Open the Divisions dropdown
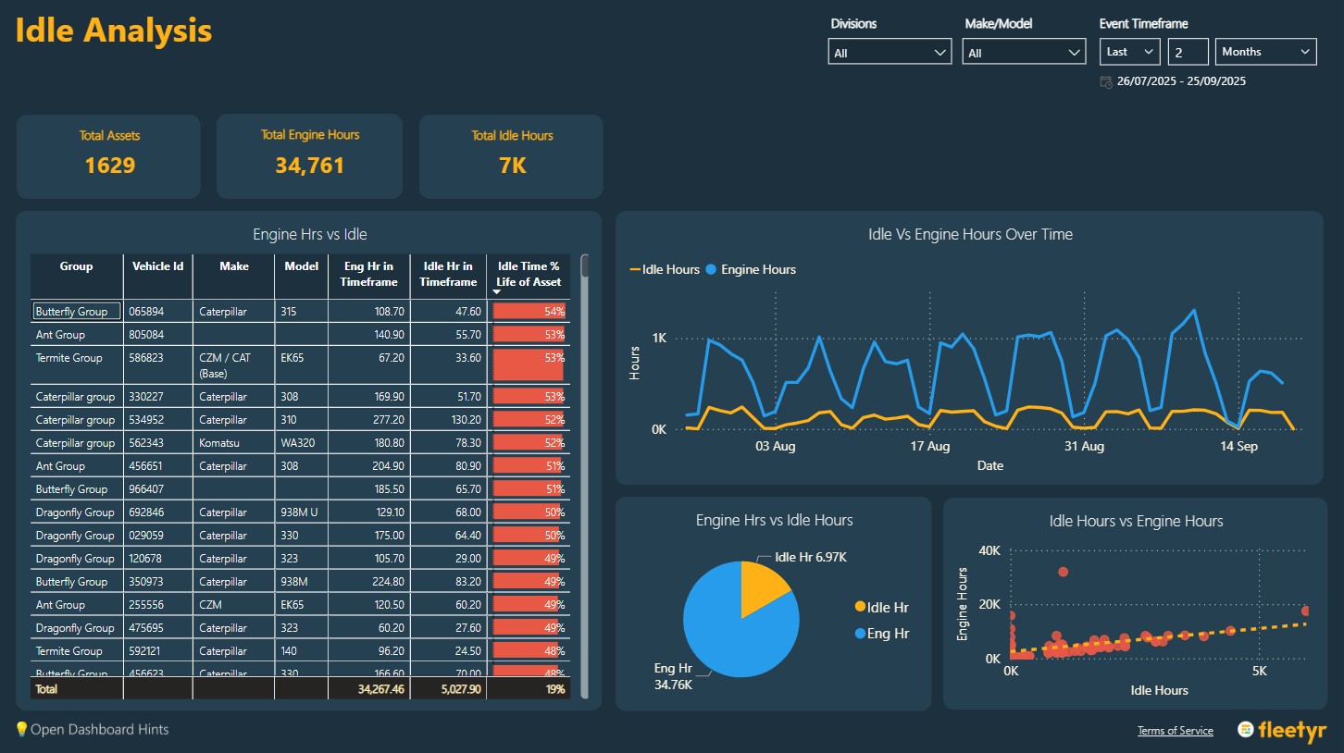 point(889,53)
